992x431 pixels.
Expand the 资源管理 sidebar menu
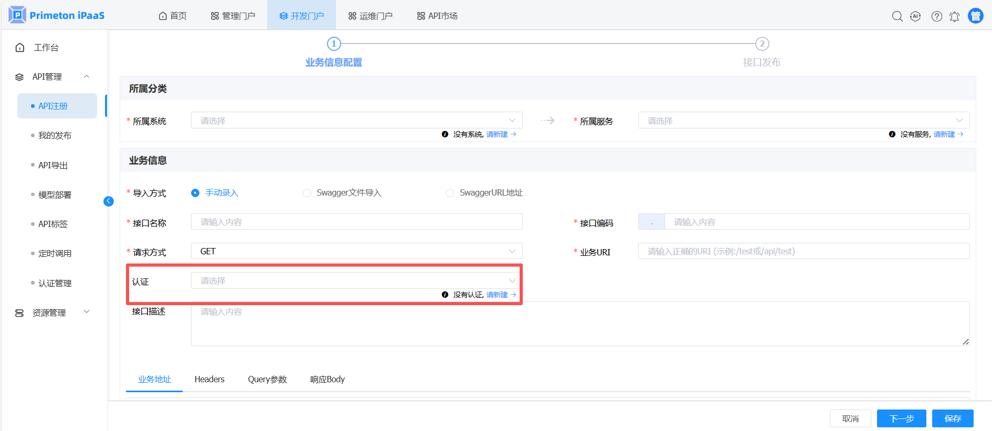52,313
